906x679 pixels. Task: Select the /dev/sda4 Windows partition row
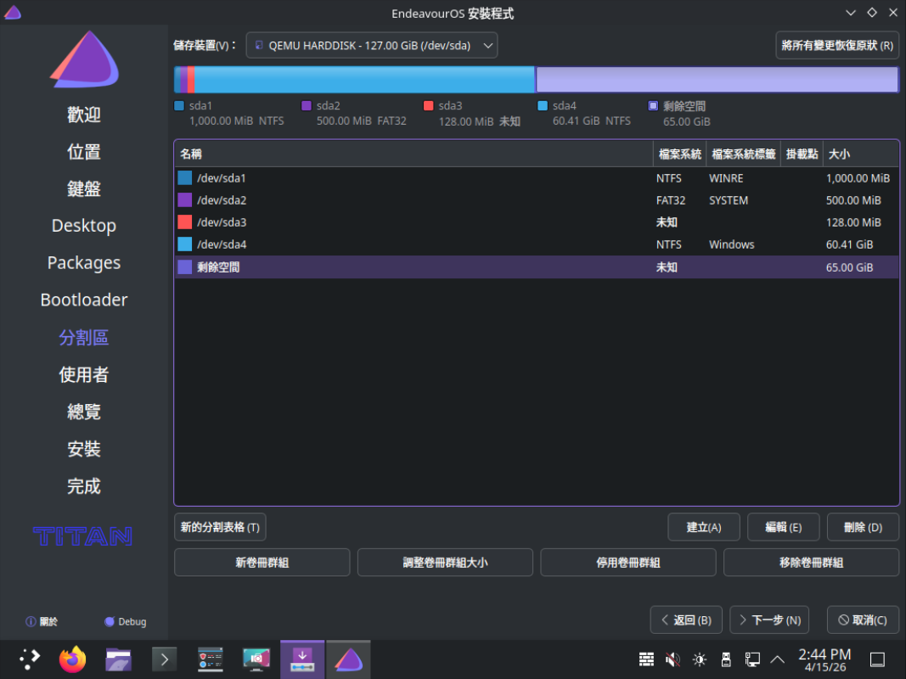tap(536, 244)
